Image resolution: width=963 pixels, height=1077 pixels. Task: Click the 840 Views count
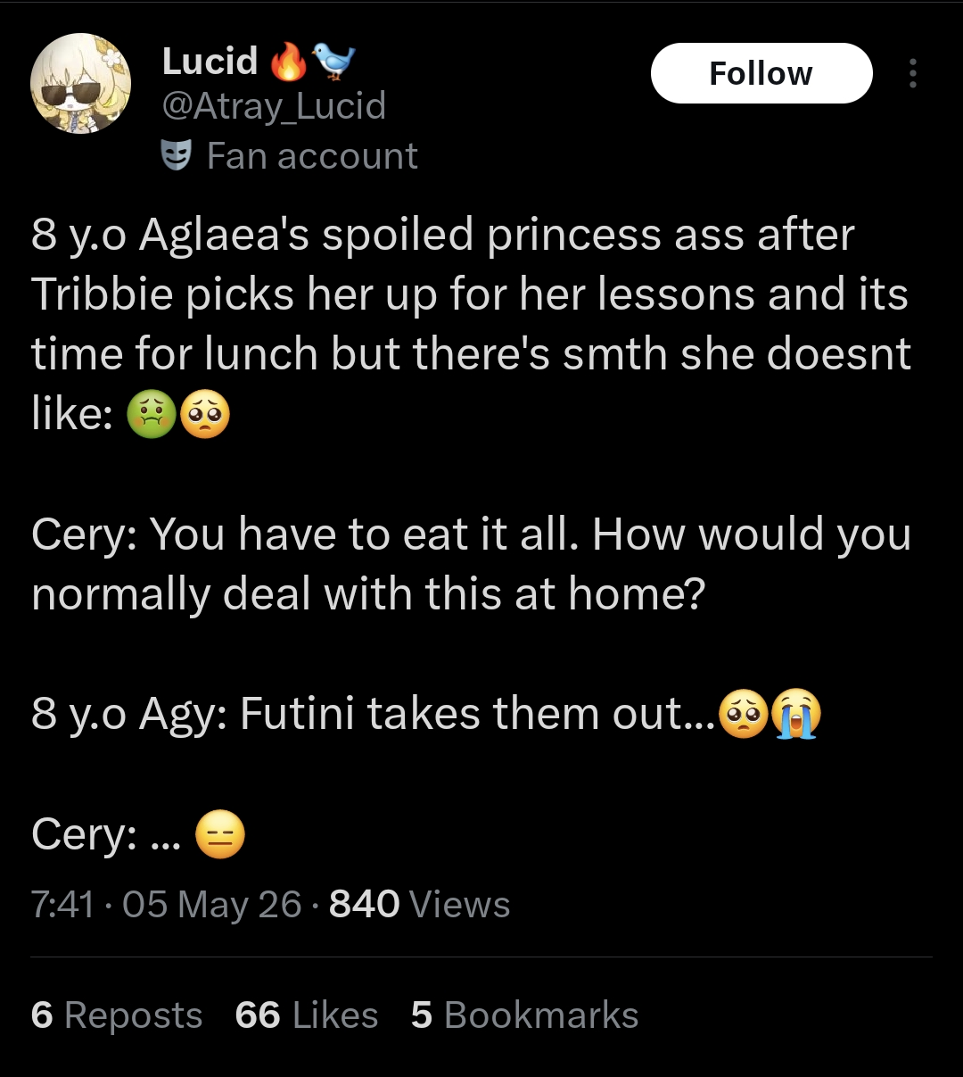pos(420,905)
